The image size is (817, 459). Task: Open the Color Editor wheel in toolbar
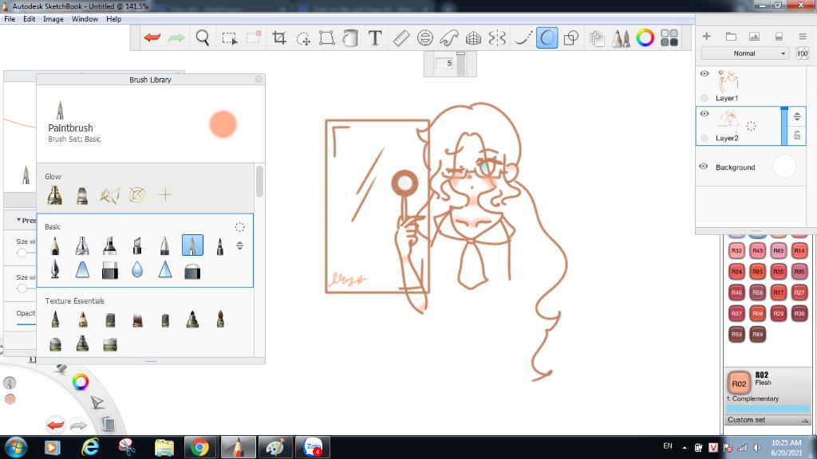645,37
